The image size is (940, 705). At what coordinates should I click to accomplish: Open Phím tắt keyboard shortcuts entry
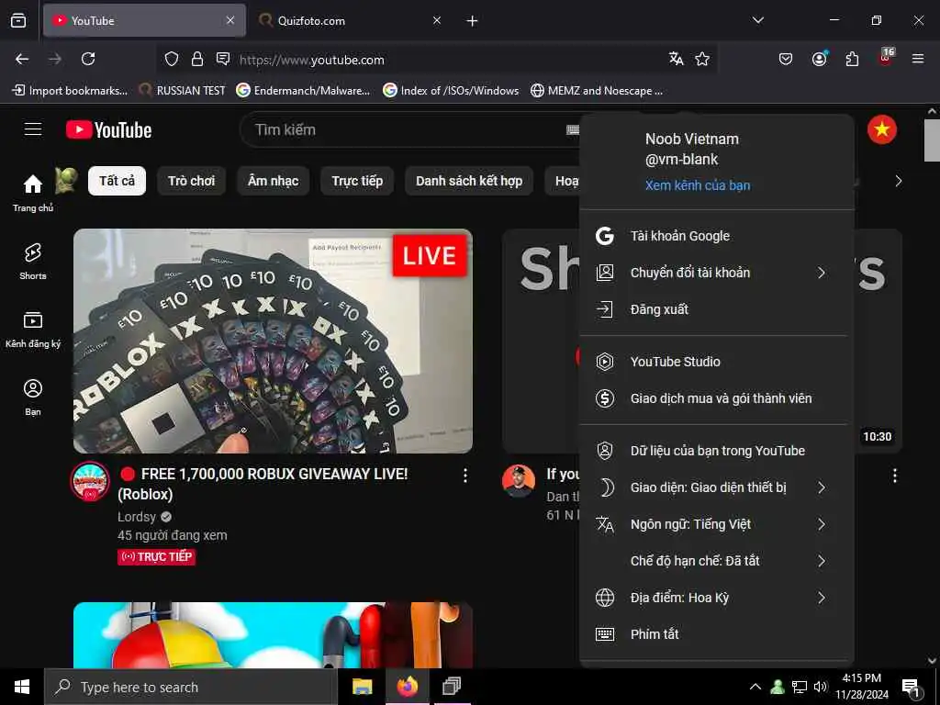tap(716, 634)
